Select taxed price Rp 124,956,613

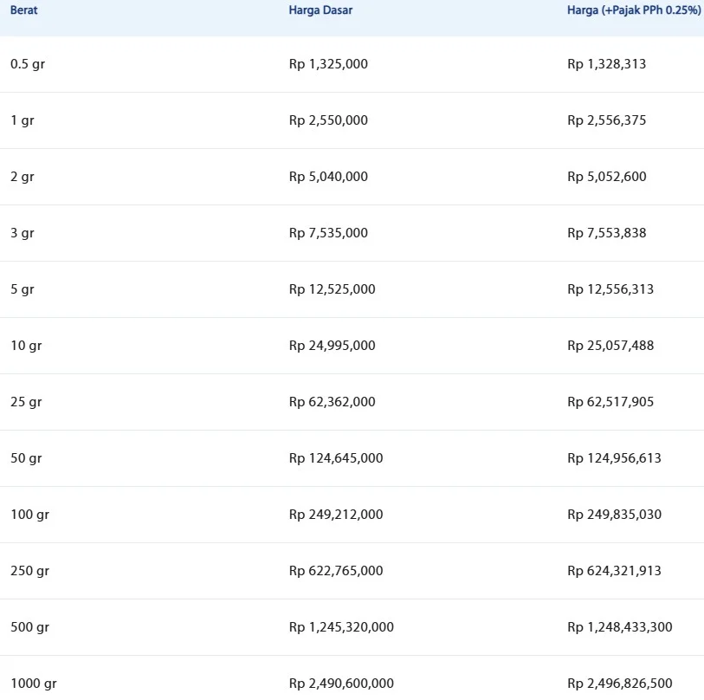(614, 458)
